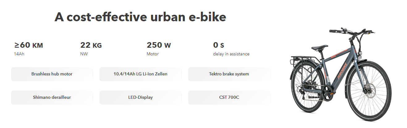Click the 14Ah battery caption
Image resolution: width=407 pixels, height=128 pixels.
(x=19, y=54)
